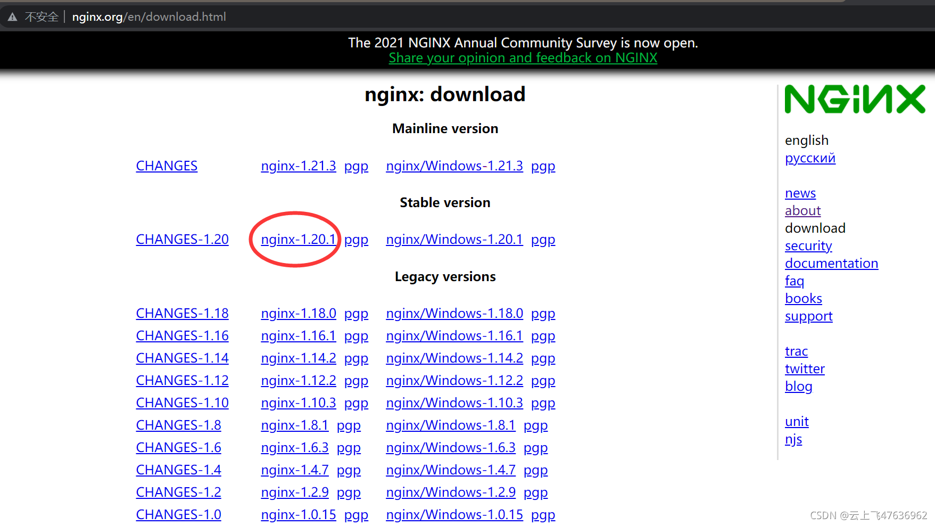Viewport: 935px width, 525px height.
Task: Download nginx-1.16.1 source
Action: coord(299,336)
